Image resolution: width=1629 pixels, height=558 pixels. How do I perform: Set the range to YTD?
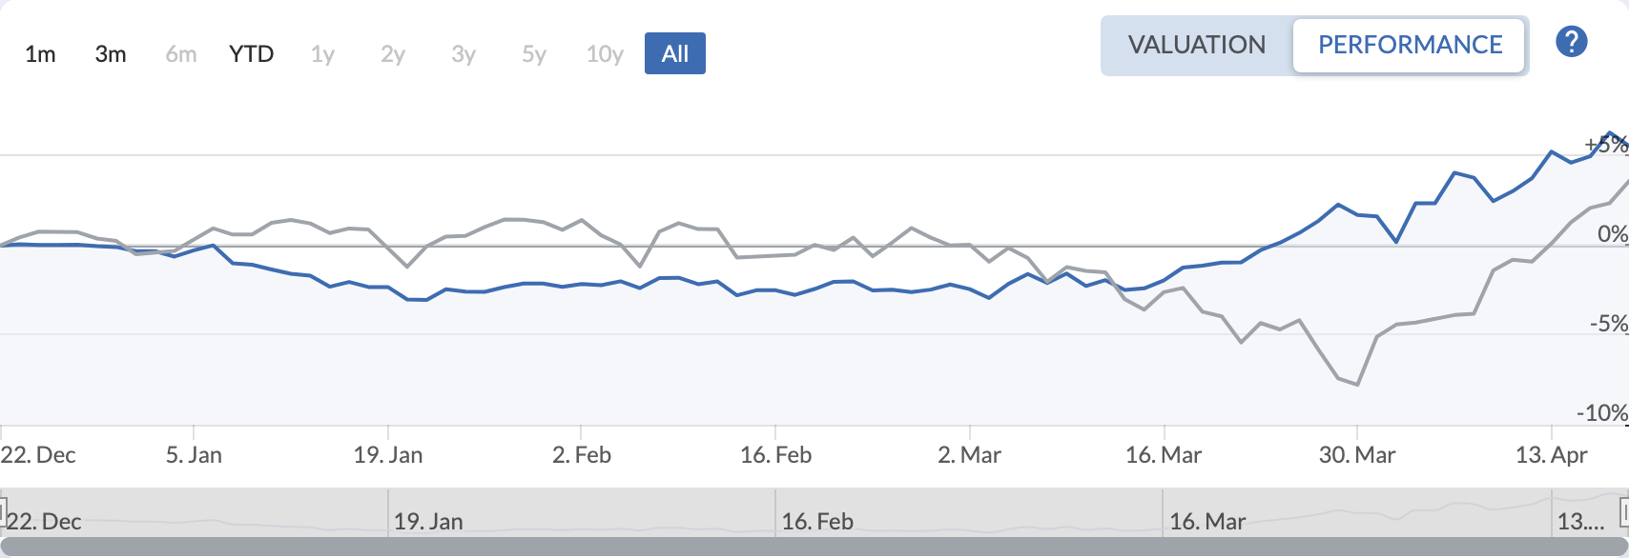click(252, 54)
